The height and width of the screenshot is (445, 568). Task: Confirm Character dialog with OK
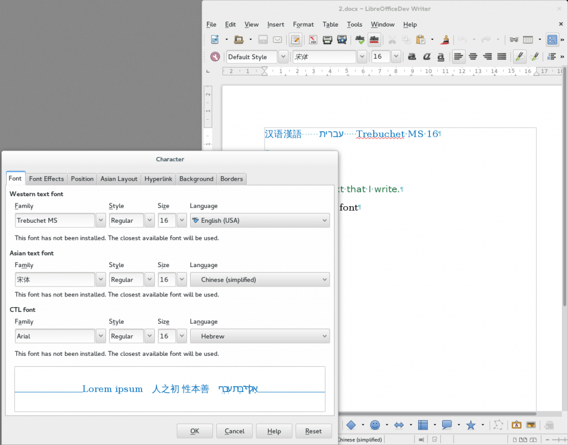[x=195, y=431]
